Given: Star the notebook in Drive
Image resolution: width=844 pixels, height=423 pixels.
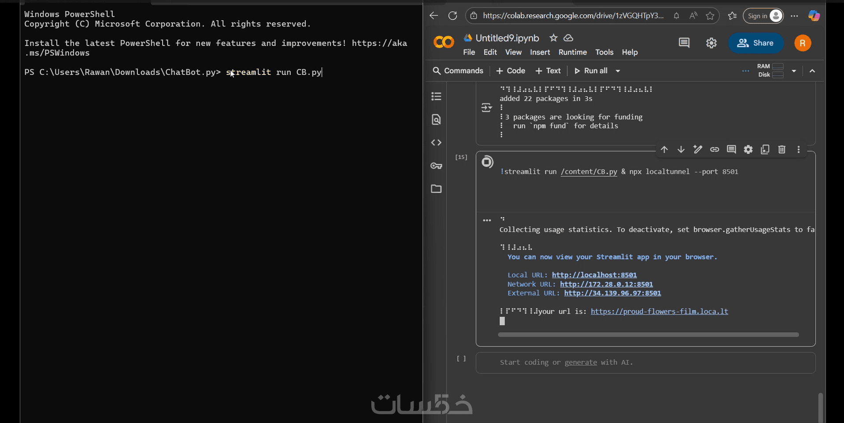Looking at the screenshot, I should tap(554, 38).
